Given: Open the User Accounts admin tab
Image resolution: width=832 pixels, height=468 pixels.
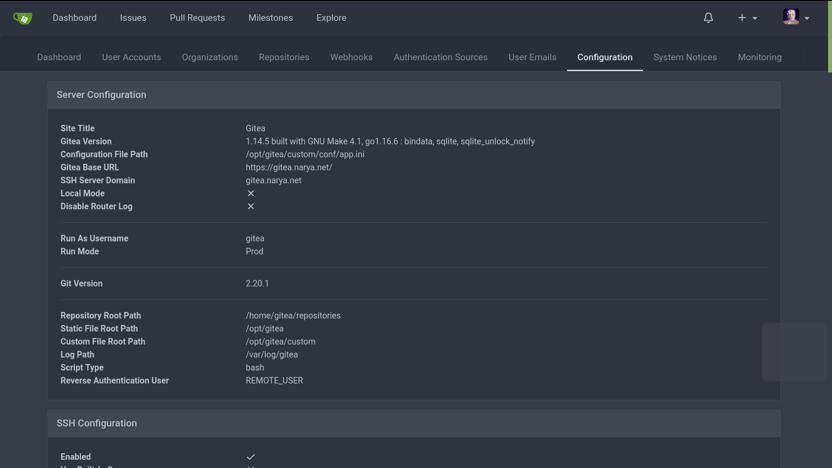Looking at the screenshot, I should tap(131, 57).
